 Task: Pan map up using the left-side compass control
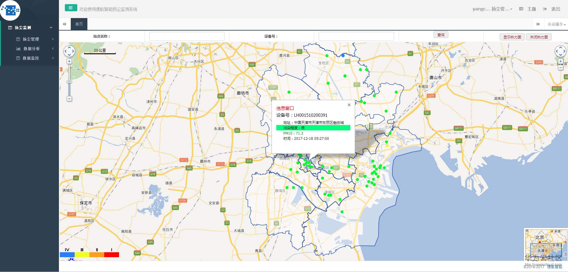point(69,47)
